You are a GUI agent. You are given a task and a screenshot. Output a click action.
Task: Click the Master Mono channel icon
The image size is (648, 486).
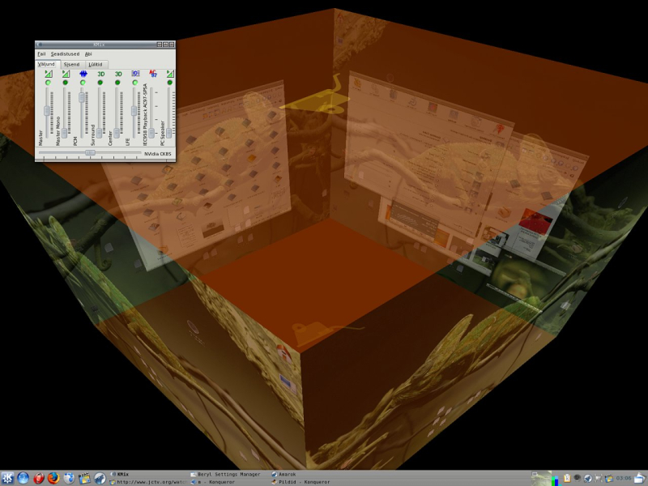(66, 74)
